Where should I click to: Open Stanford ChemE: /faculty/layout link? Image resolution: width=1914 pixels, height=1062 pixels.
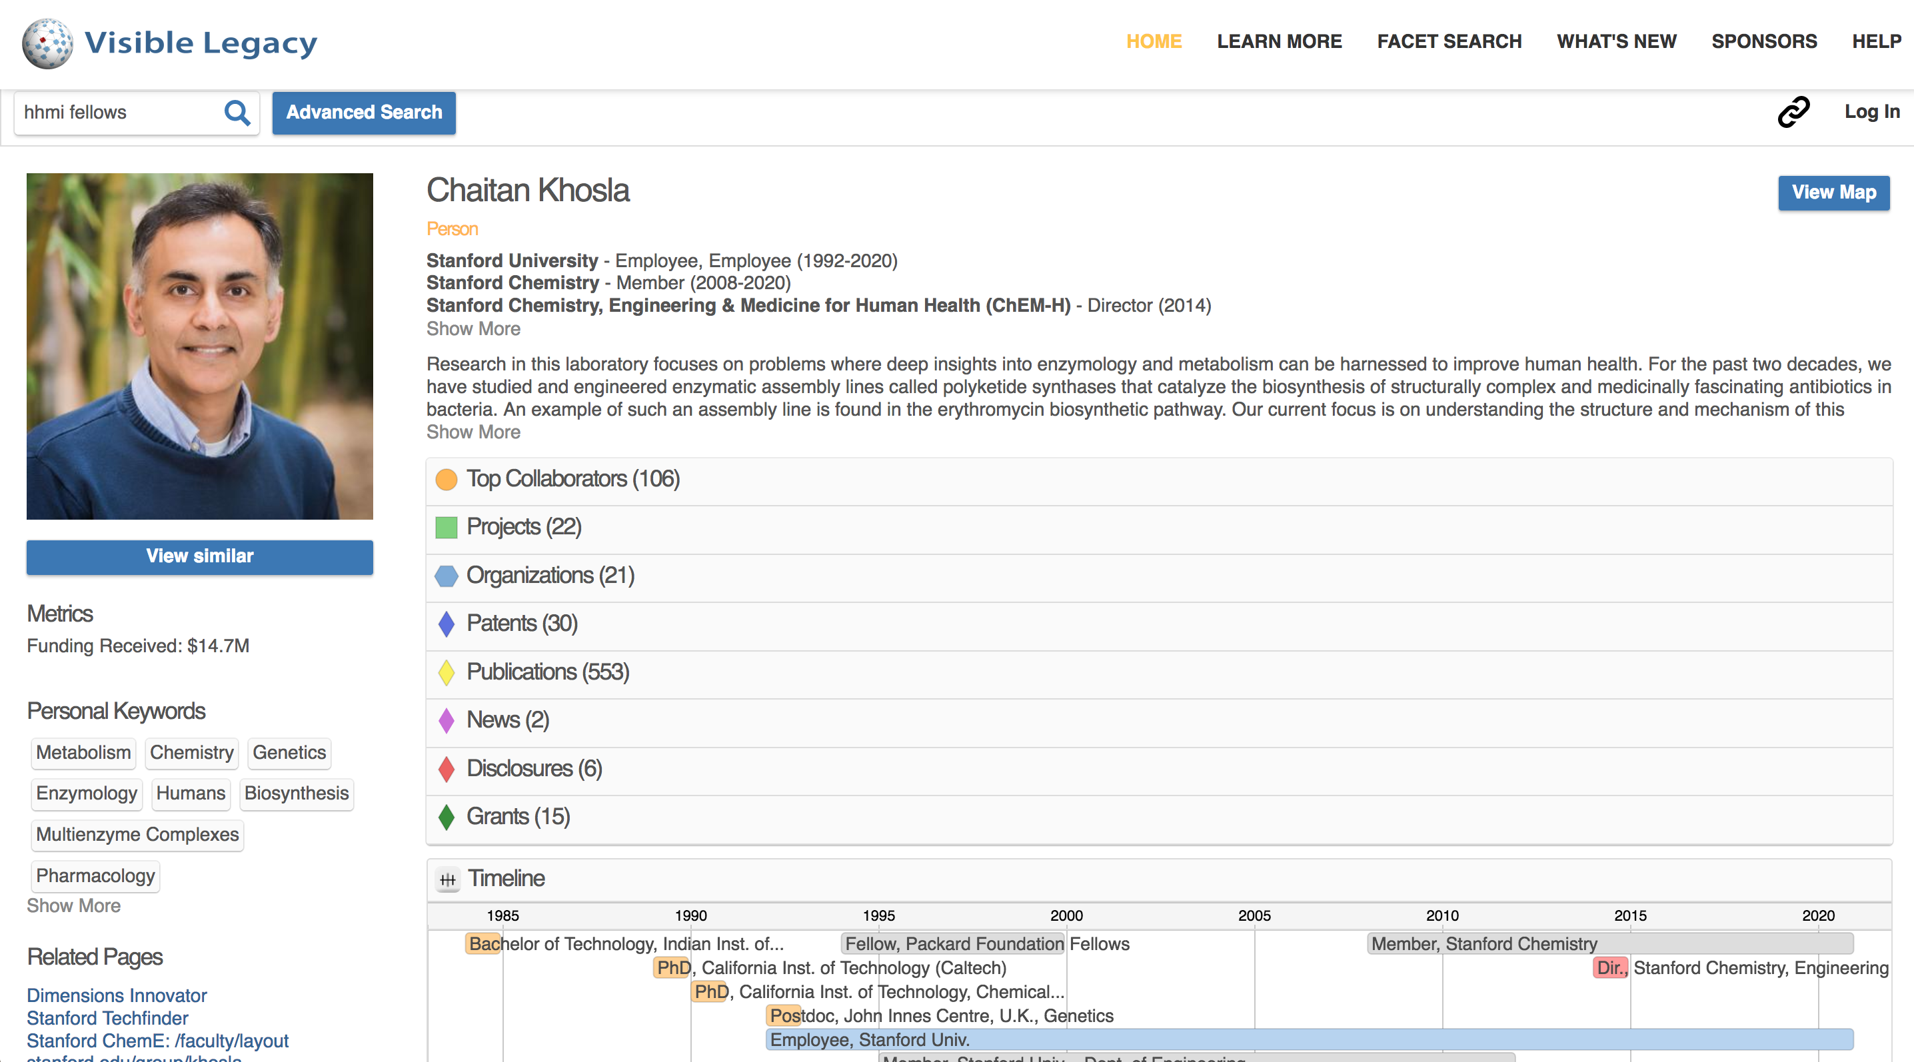click(157, 1041)
